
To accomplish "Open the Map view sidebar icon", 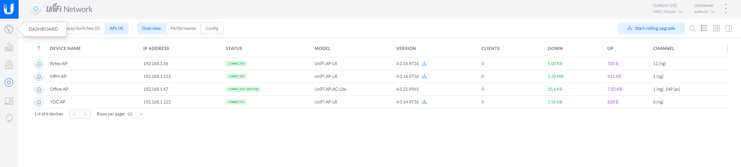I will click(9, 65).
